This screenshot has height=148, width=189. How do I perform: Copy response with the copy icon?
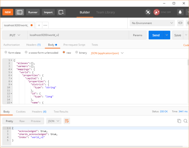click(x=179, y=121)
